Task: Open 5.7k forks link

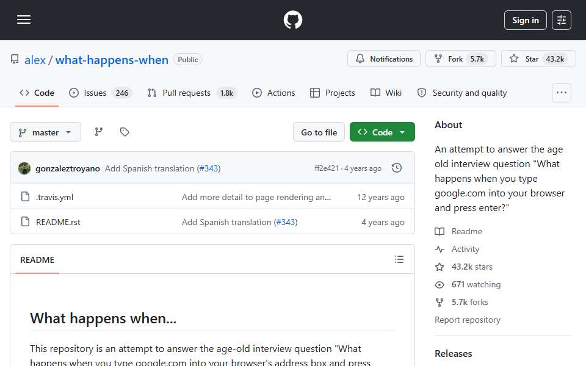Action: coord(462,302)
